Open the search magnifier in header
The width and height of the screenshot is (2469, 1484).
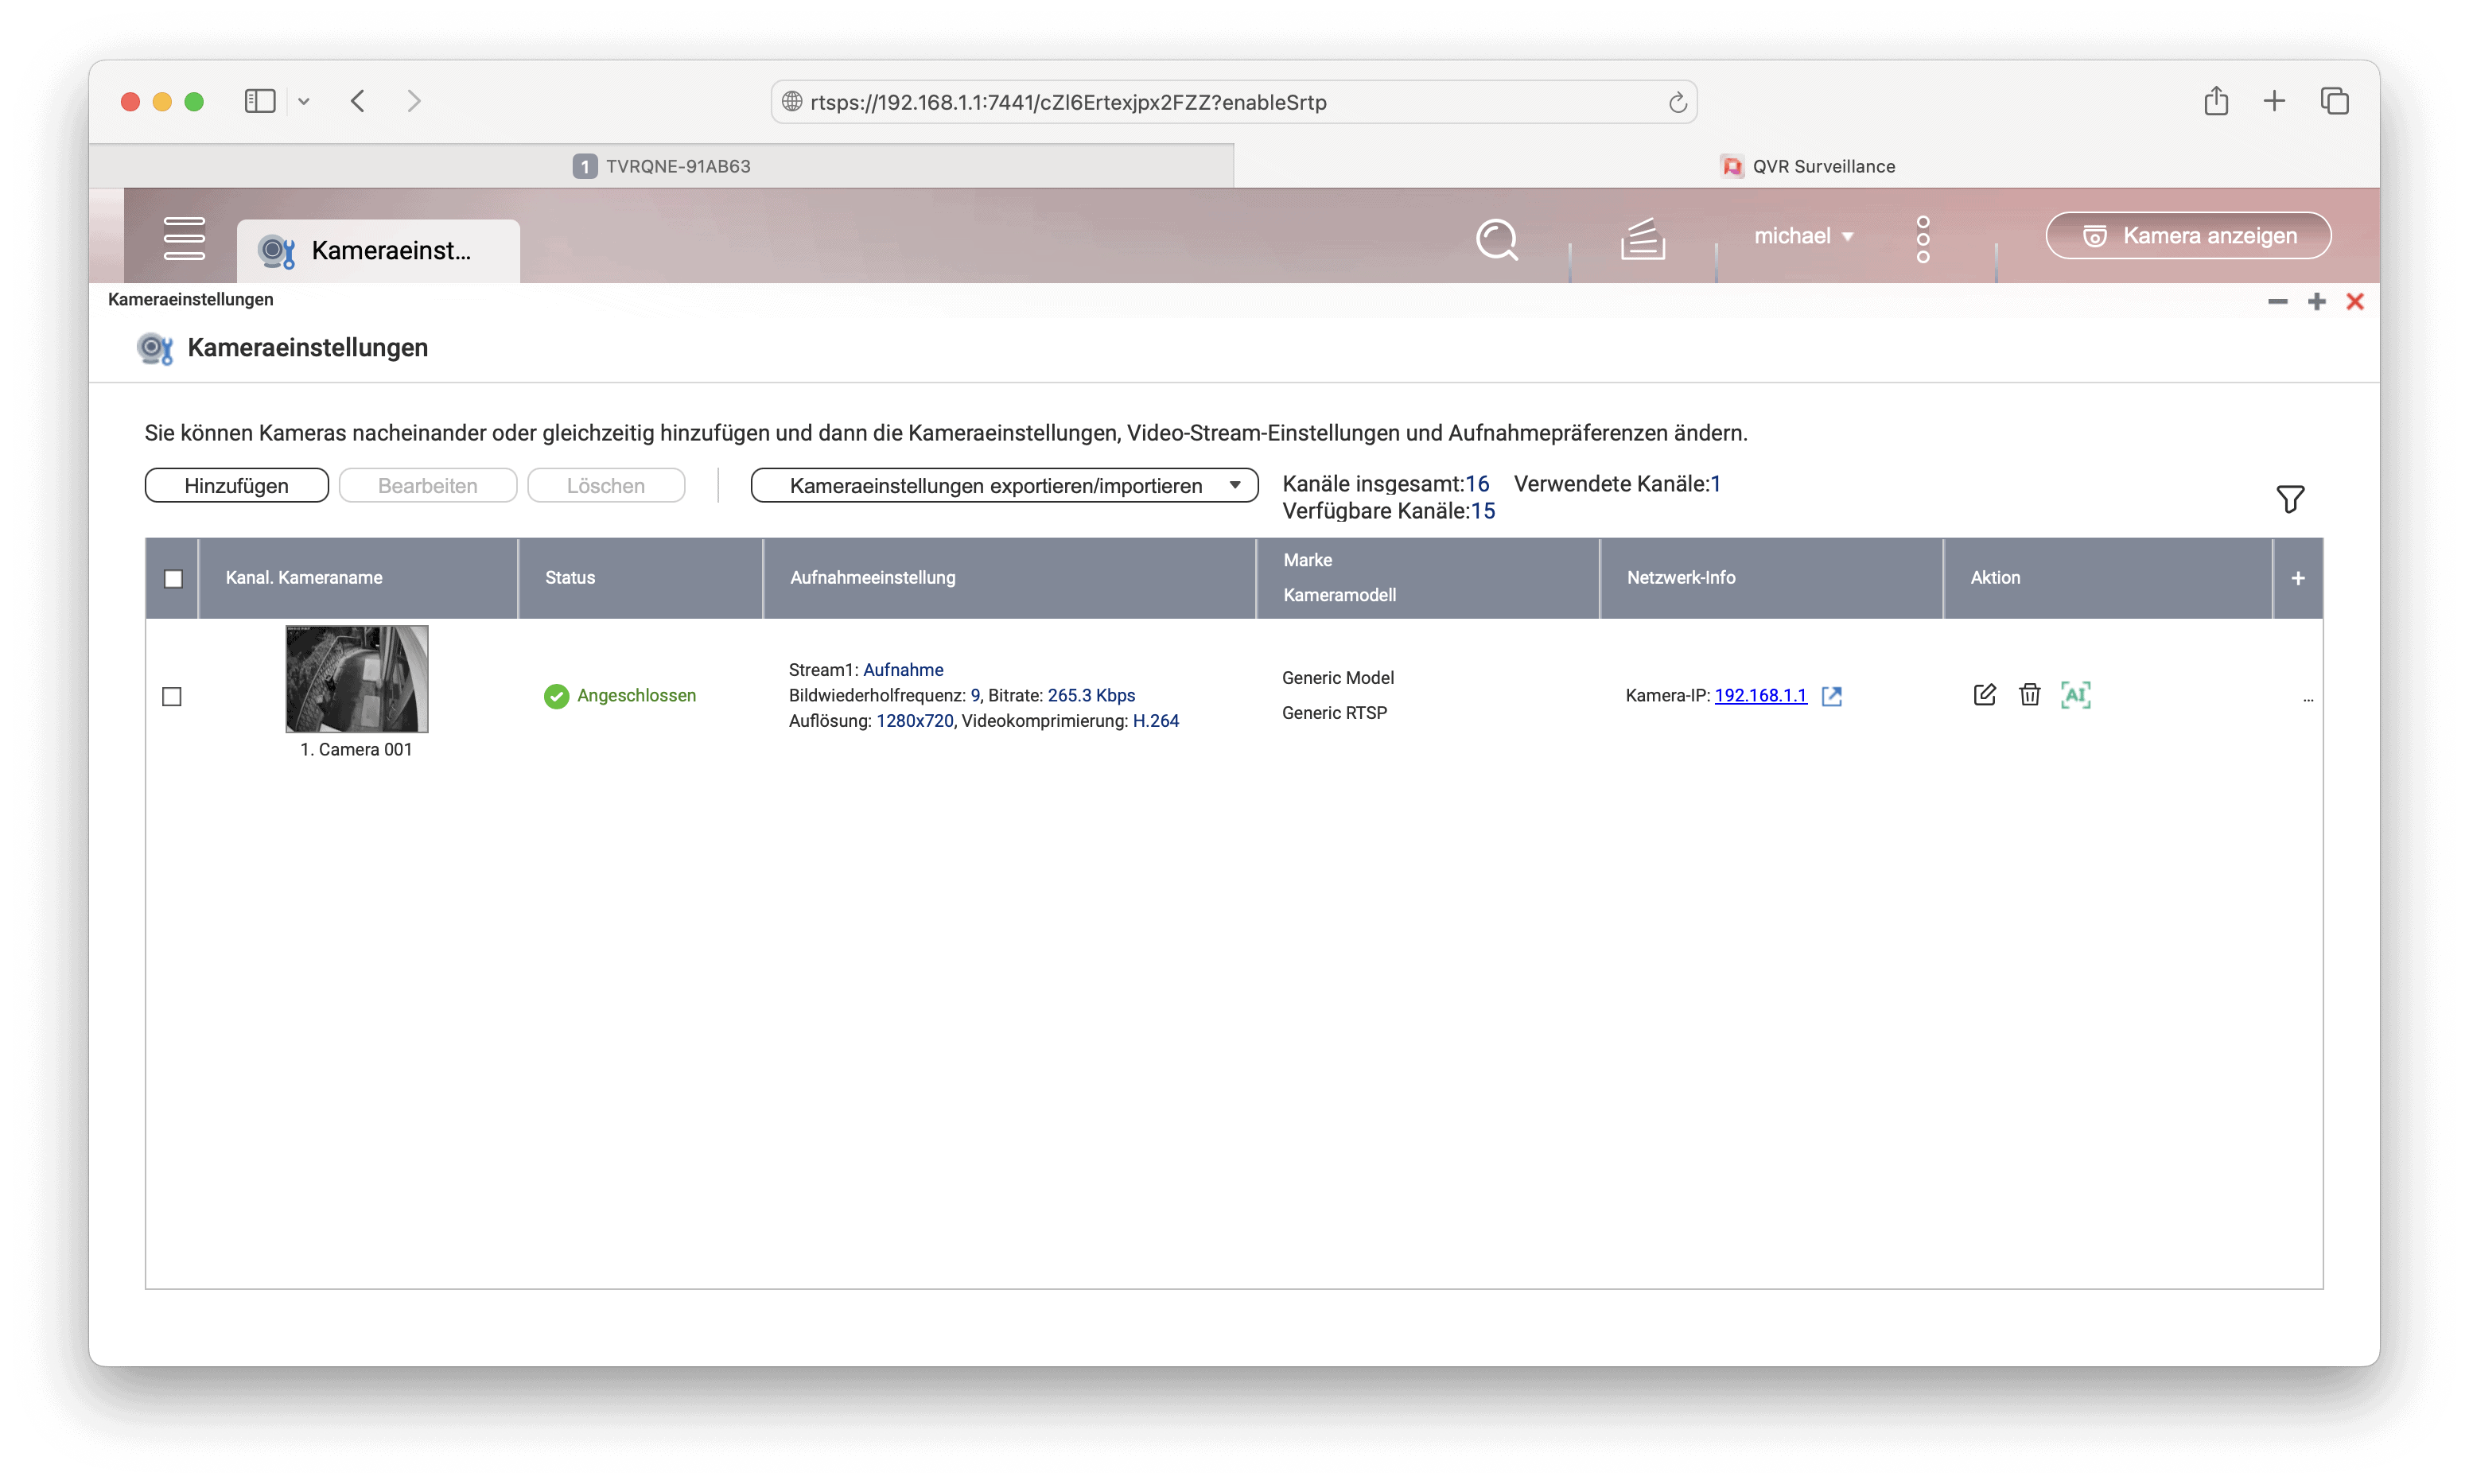pyautogui.click(x=1496, y=239)
